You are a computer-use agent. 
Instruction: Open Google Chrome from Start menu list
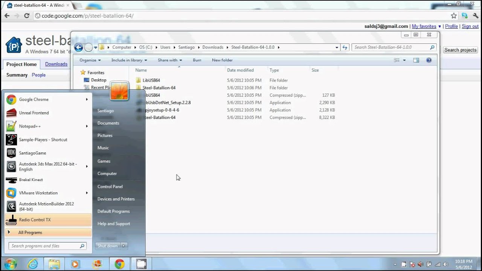pyautogui.click(x=48, y=99)
